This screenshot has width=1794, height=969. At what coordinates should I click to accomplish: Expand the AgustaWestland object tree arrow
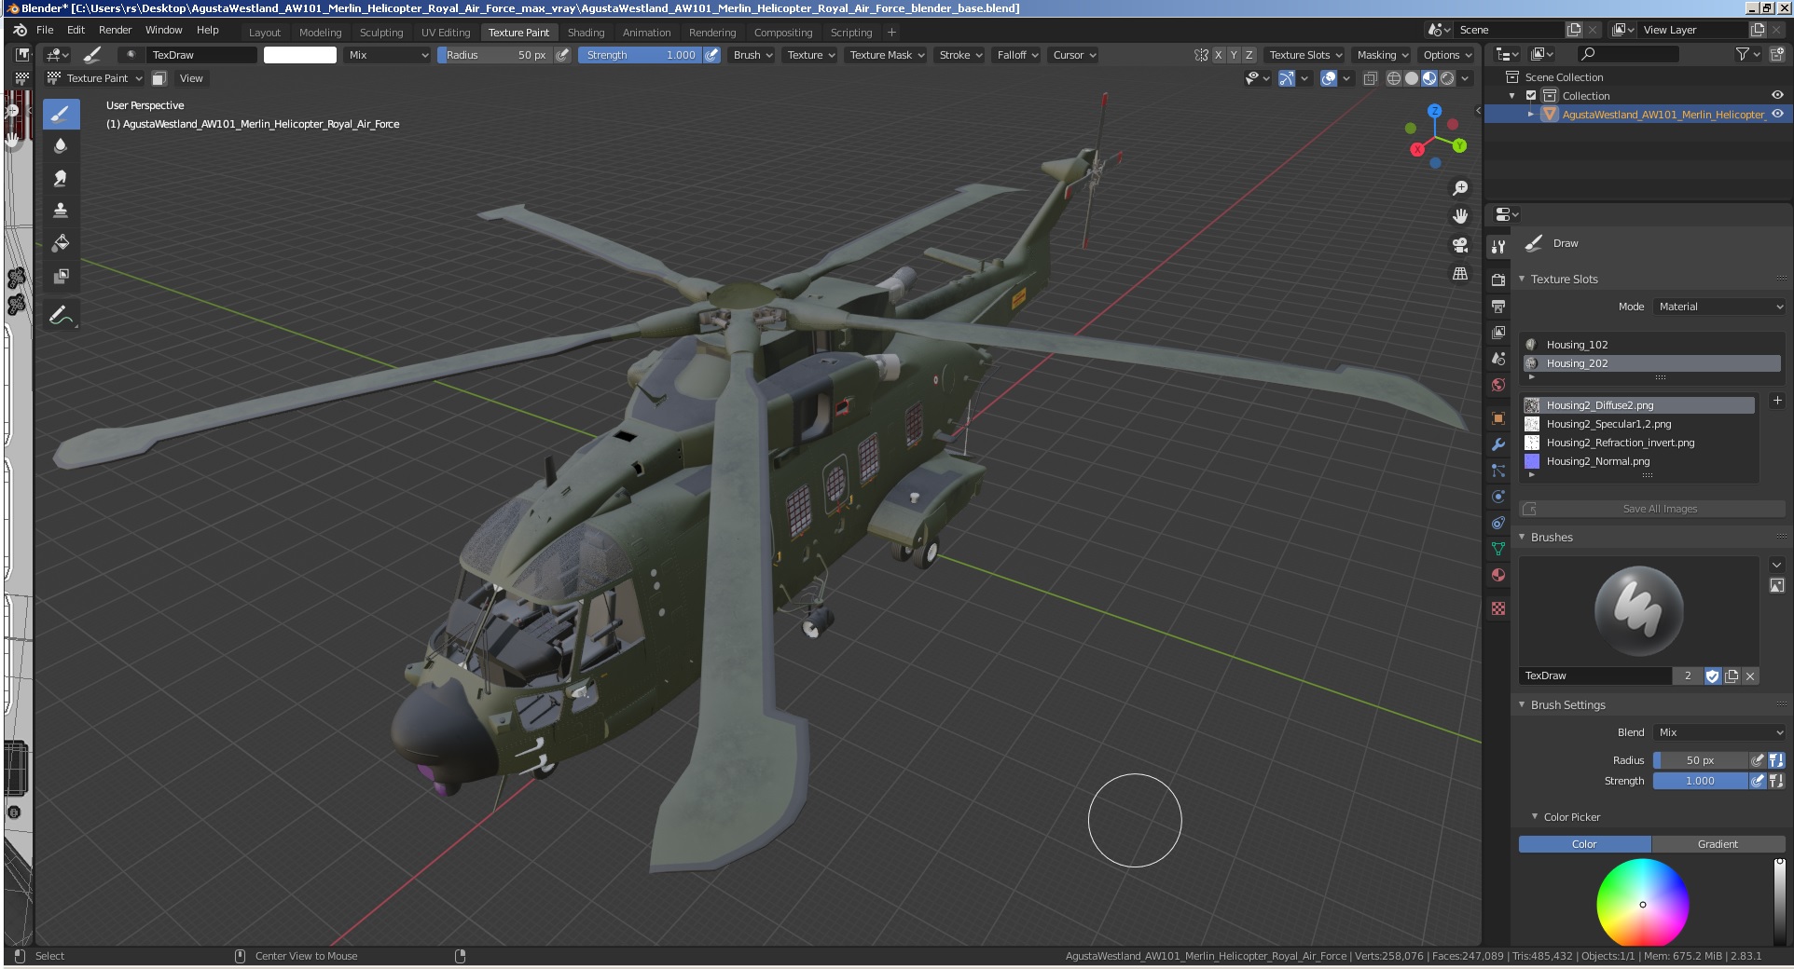tap(1530, 115)
